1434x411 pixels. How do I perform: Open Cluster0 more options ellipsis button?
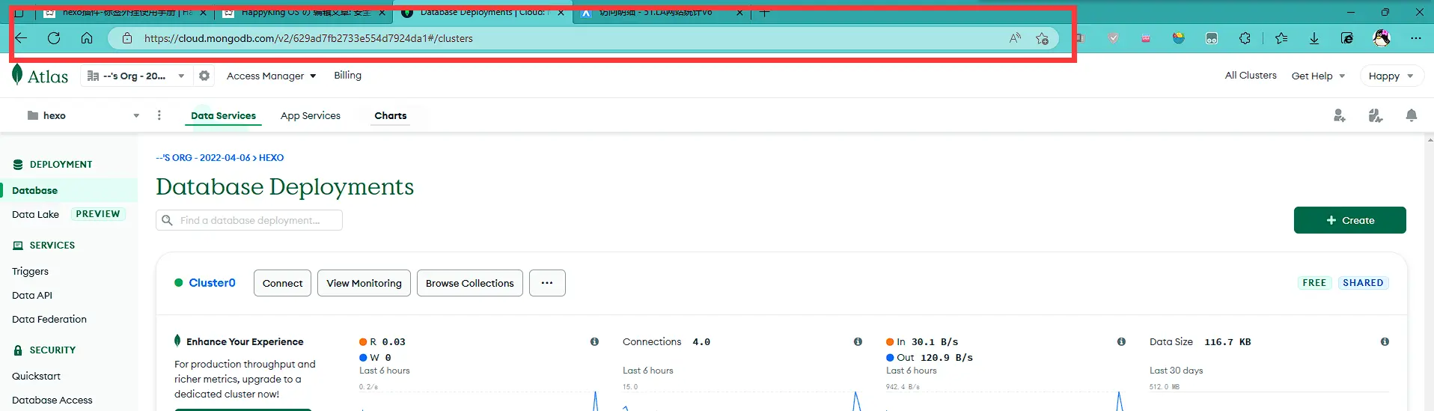(547, 283)
